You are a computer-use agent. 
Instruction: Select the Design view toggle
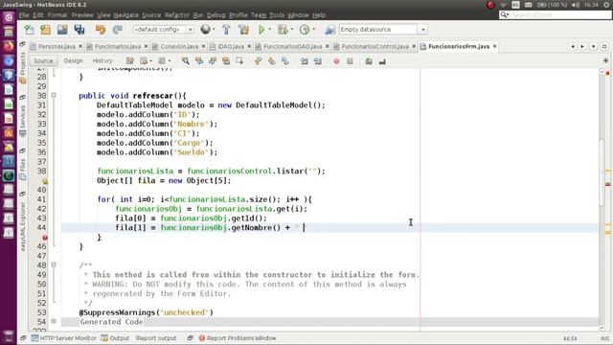(x=73, y=61)
